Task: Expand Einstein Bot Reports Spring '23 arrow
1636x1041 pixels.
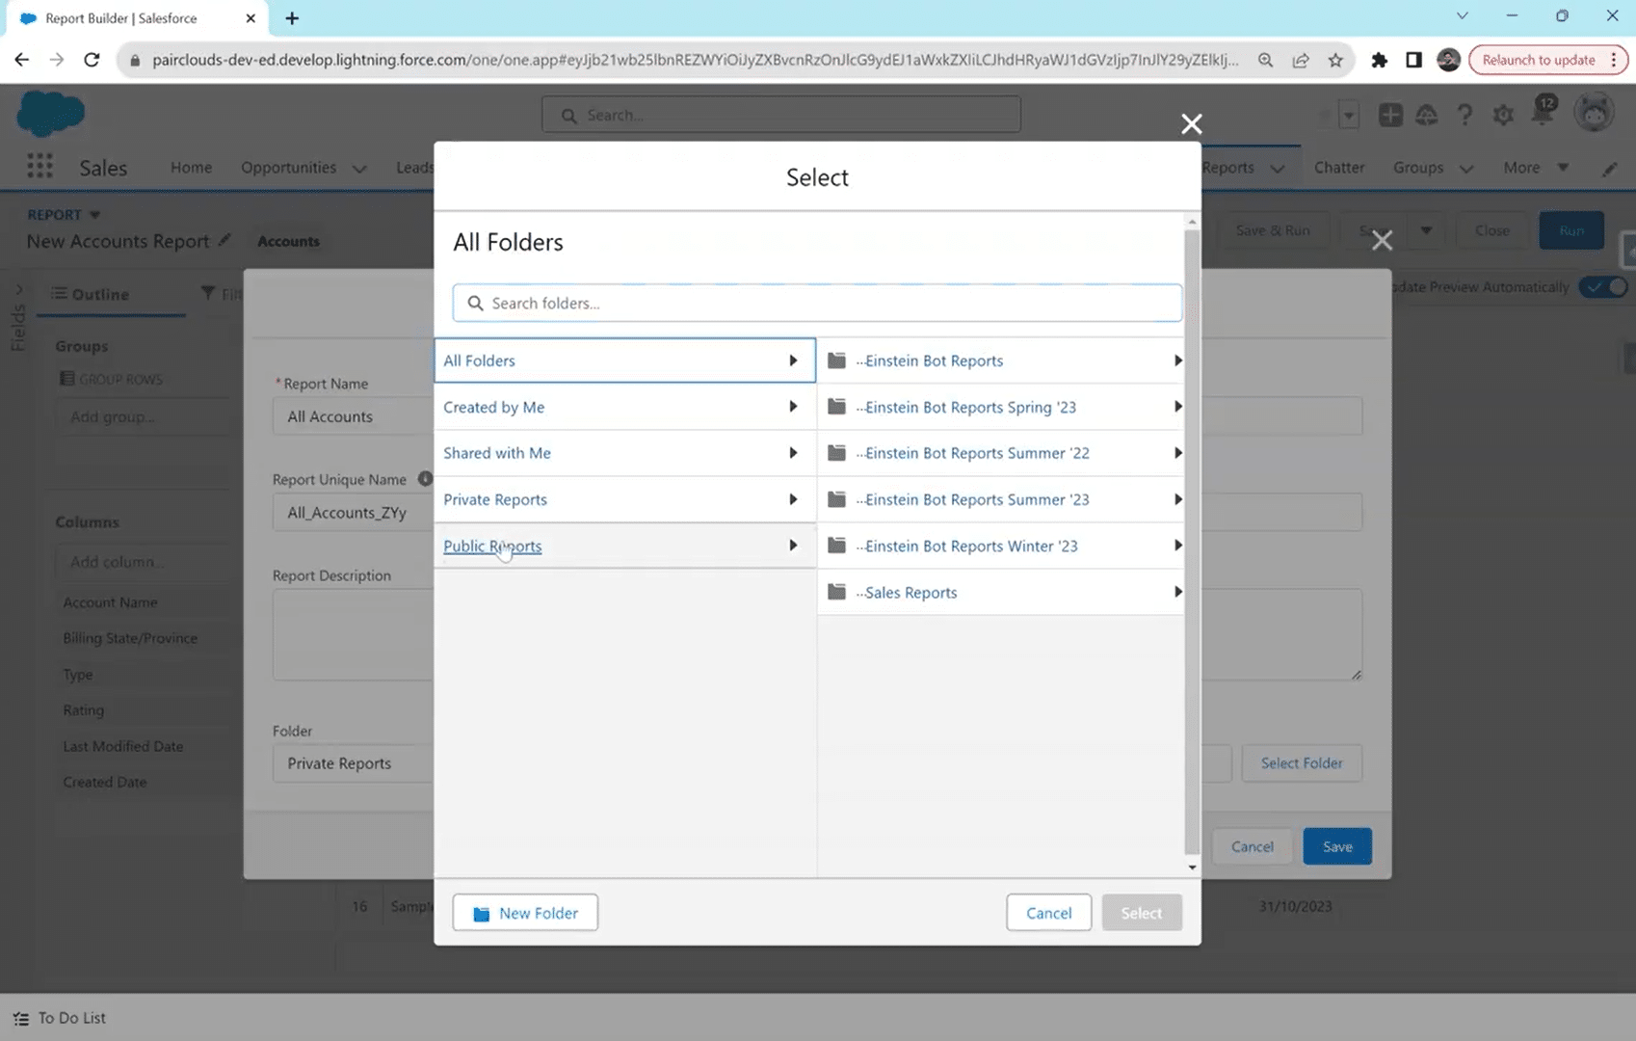Action: click(x=1177, y=407)
